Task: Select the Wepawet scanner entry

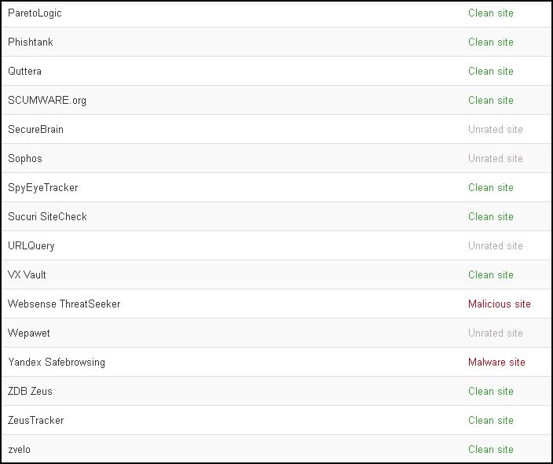Action: click(29, 333)
